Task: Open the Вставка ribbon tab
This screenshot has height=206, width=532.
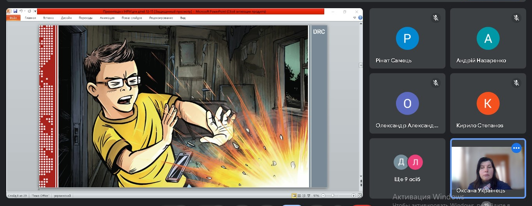Action: point(48,18)
